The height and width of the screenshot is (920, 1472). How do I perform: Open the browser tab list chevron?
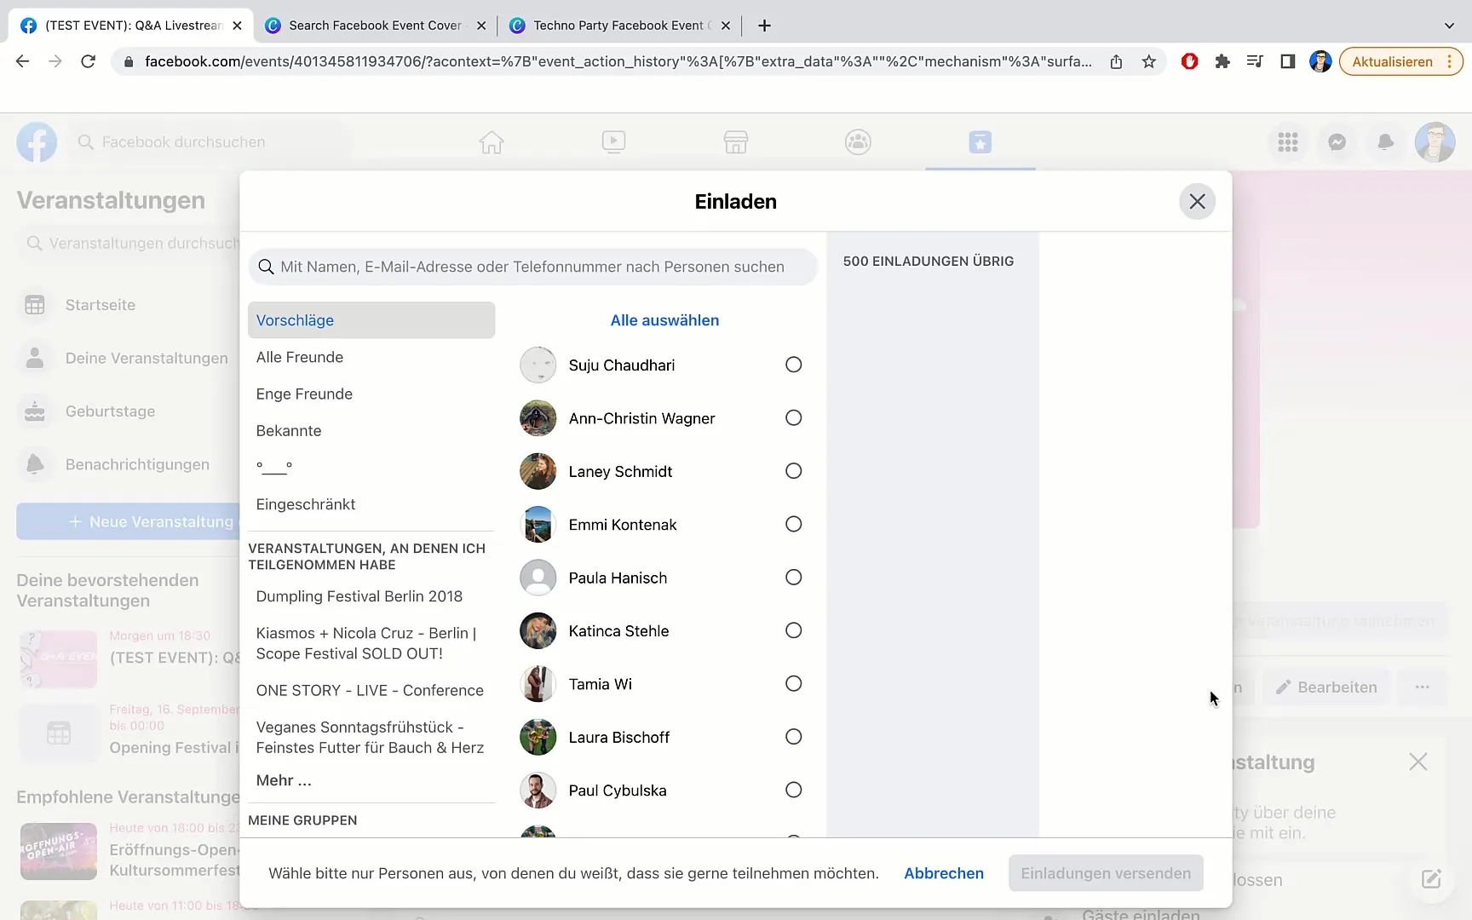pos(1449,26)
